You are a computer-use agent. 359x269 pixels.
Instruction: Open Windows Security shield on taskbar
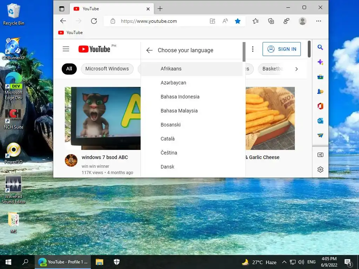tap(117, 262)
